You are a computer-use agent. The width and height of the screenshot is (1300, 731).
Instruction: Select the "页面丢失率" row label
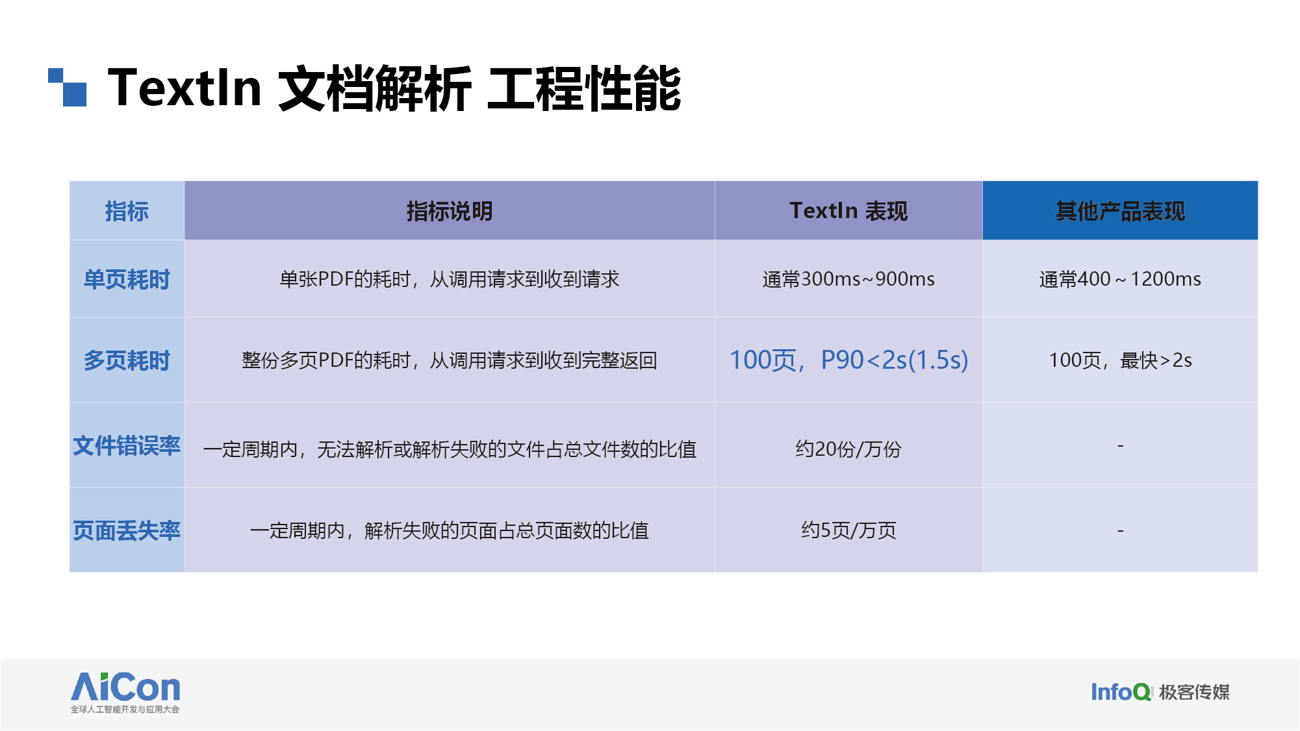[x=127, y=530]
